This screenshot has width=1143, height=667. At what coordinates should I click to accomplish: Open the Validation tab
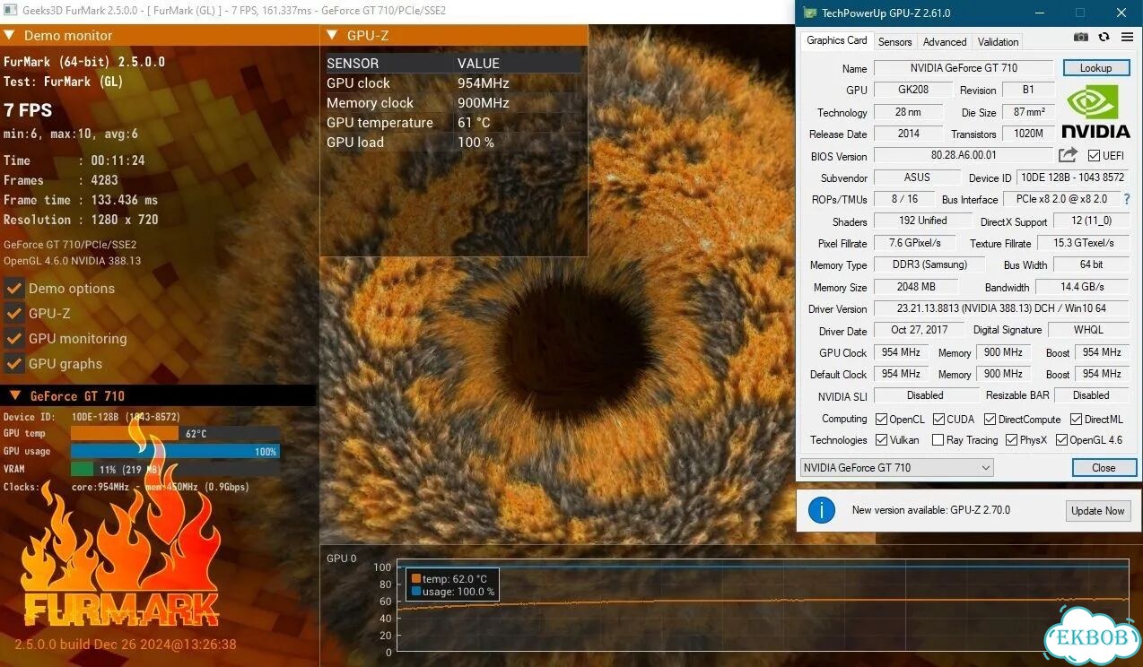998,42
